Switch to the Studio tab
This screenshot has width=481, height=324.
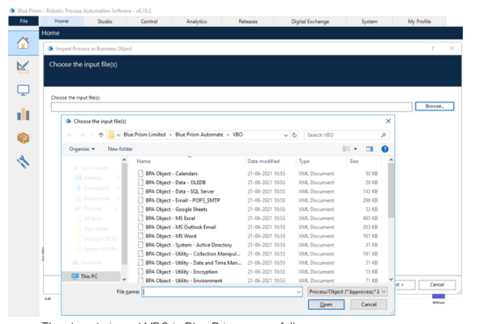105,21
